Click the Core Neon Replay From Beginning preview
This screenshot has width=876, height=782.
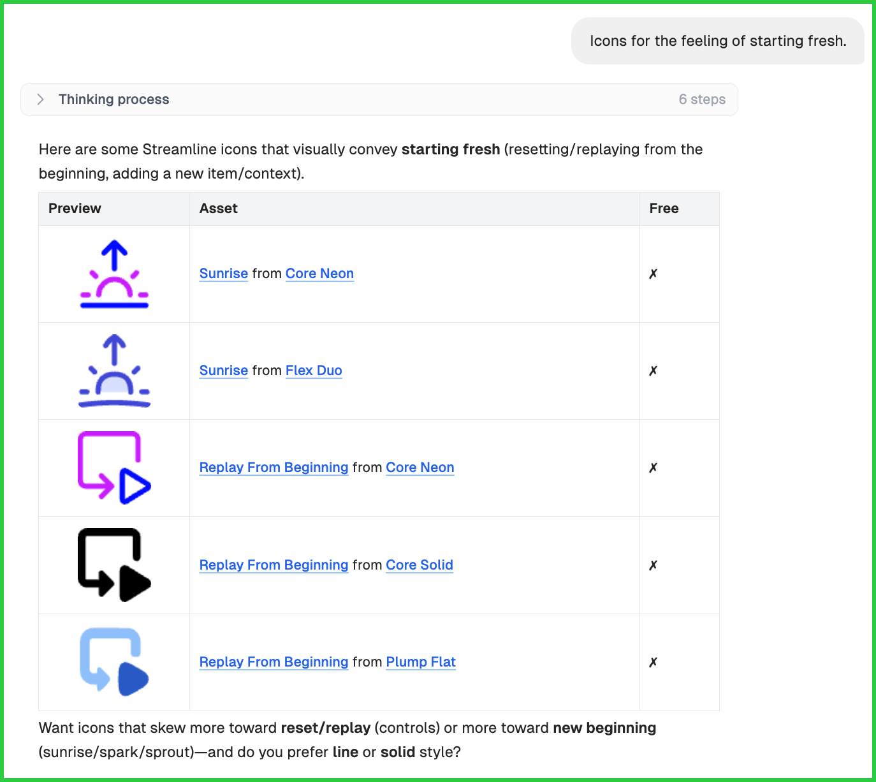tap(114, 468)
